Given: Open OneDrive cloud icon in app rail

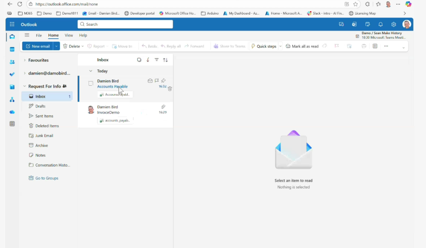Looking at the screenshot, I should 12,112.
